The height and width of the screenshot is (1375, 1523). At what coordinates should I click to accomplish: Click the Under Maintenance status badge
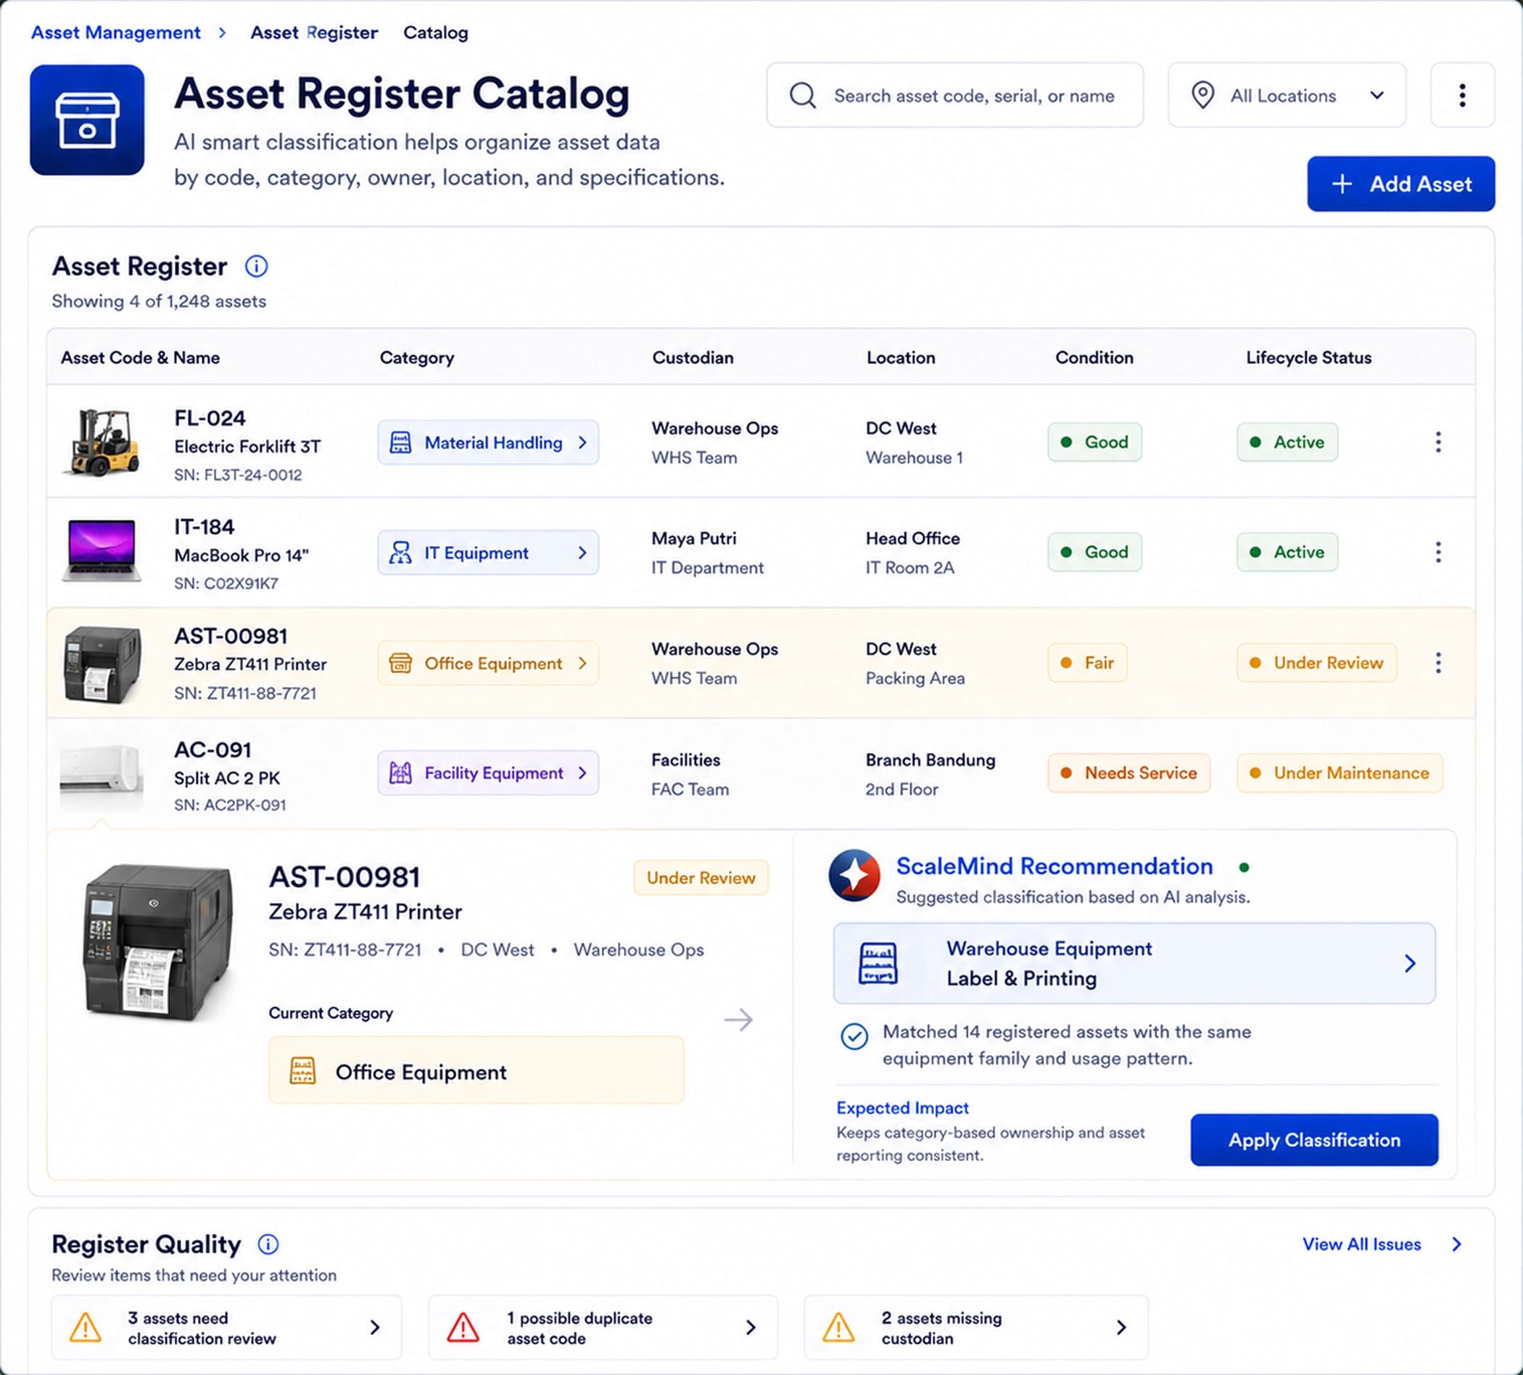click(1340, 773)
